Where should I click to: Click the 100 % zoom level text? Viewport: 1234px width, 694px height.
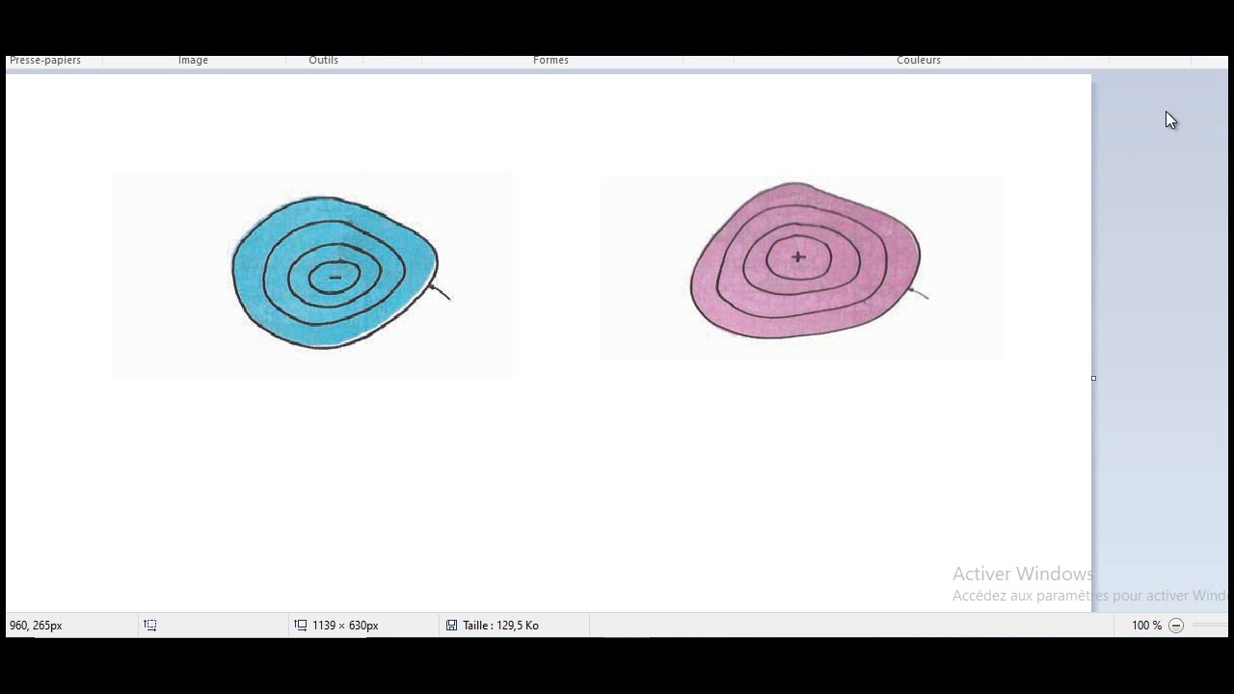point(1146,626)
